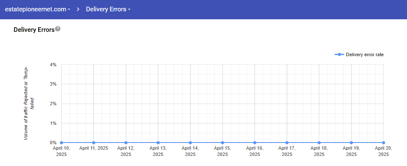Select the April 18, 2025 data point
The width and height of the screenshot is (407, 166).
tap(319, 143)
